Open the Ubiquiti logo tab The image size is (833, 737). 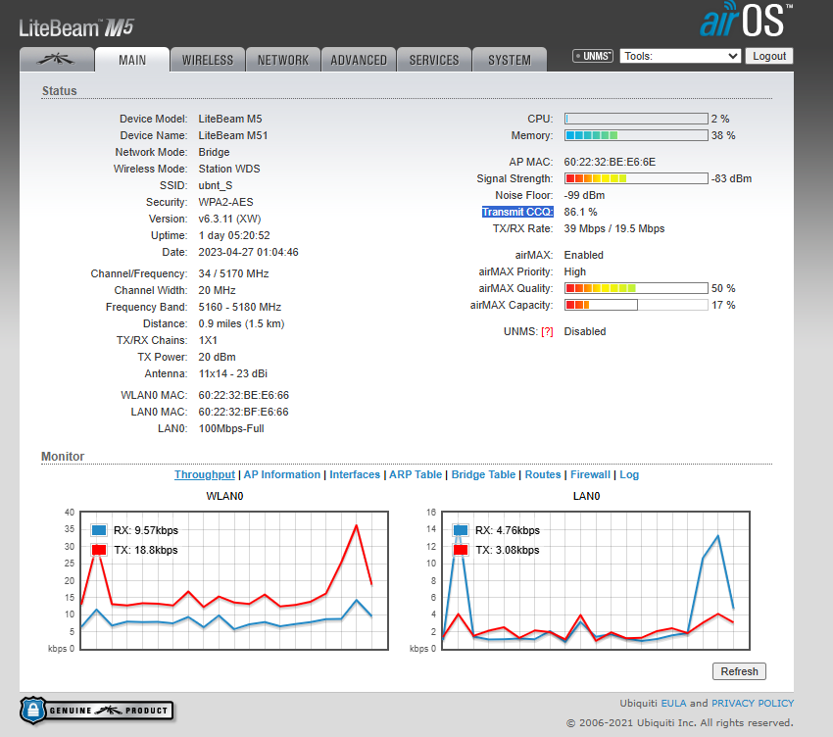(57, 60)
